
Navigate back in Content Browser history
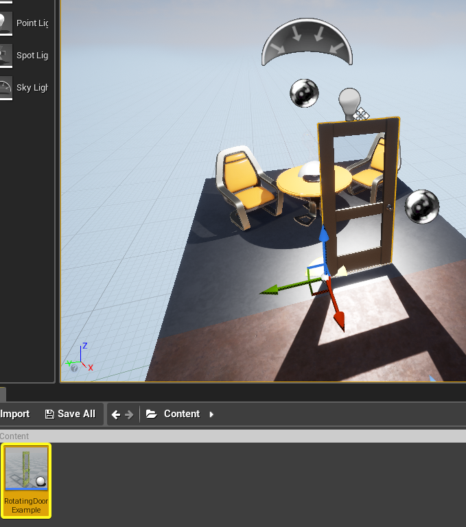point(115,414)
